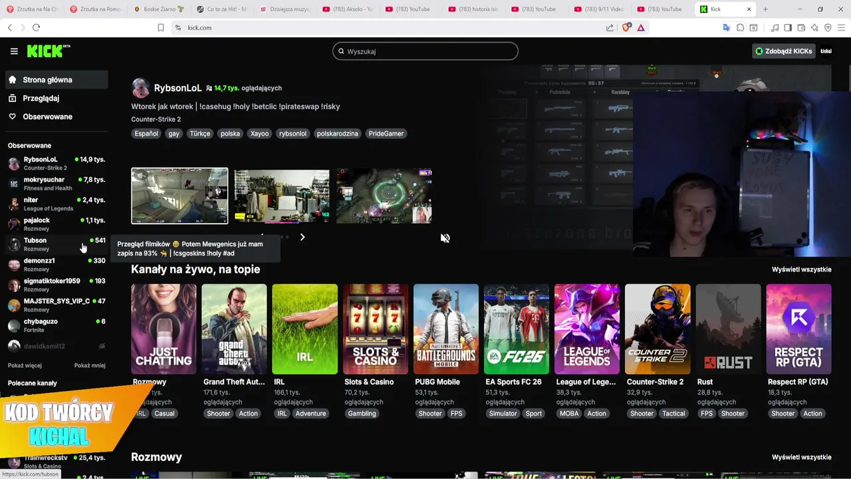Open sigmatiktoker1959 in followed channels
Screen dimensions: 851x479
(x=57, y=285)
